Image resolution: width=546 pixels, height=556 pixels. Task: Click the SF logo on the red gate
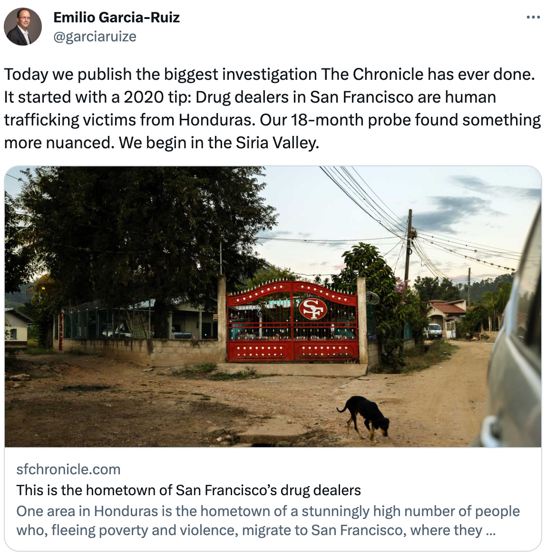click(312, 309)
